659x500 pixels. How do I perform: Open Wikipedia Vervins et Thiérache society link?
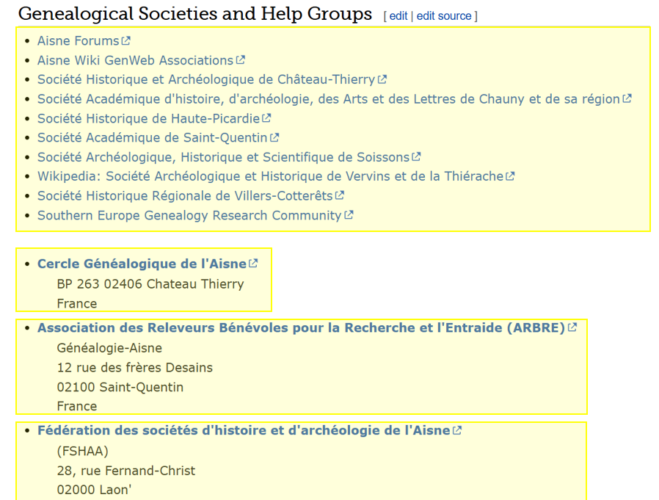tap(270, 176)
